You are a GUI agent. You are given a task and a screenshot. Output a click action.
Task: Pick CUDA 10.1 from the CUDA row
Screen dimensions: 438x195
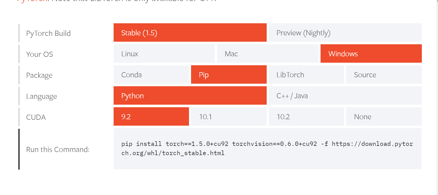[228, 116]
